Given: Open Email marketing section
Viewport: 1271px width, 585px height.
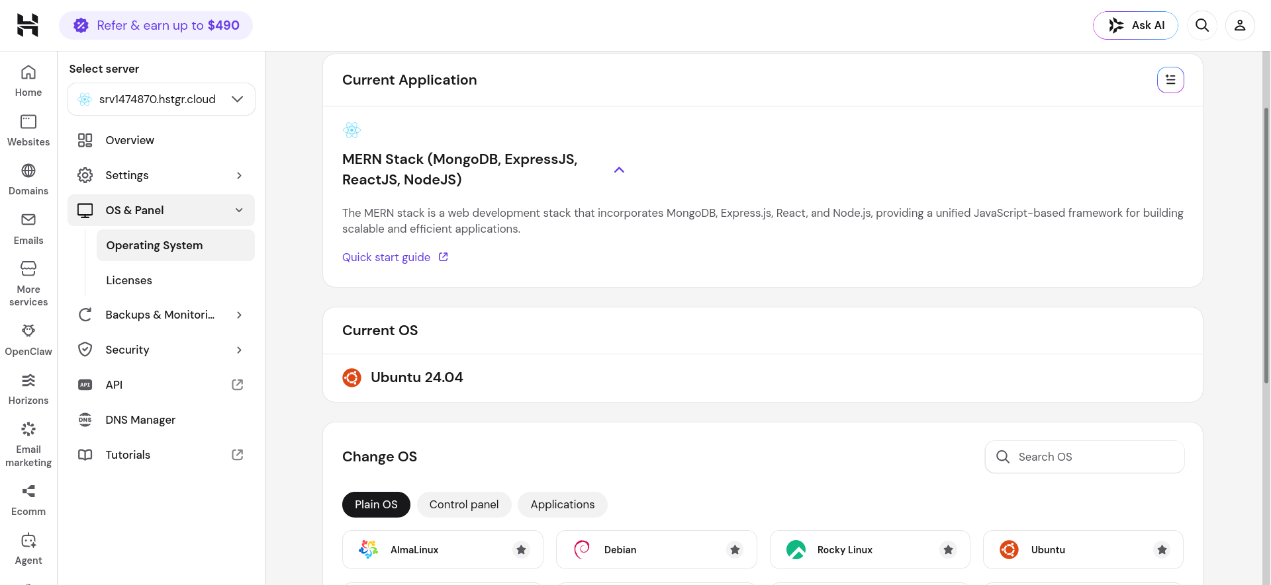Looking at the screenshot, I should coord(28,444).
